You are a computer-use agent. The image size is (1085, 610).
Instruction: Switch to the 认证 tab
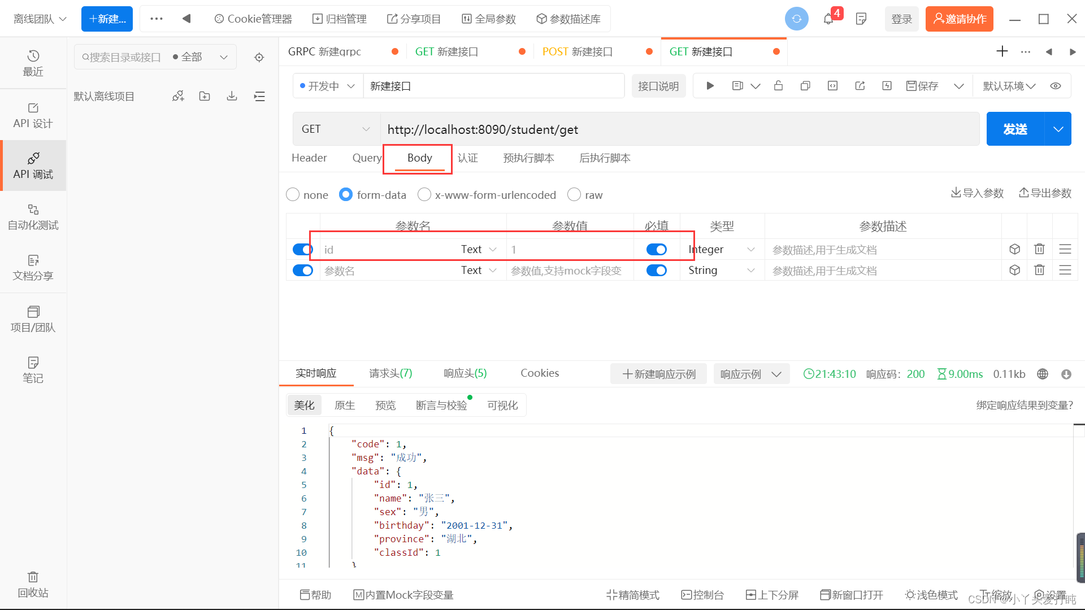point(468,158)
